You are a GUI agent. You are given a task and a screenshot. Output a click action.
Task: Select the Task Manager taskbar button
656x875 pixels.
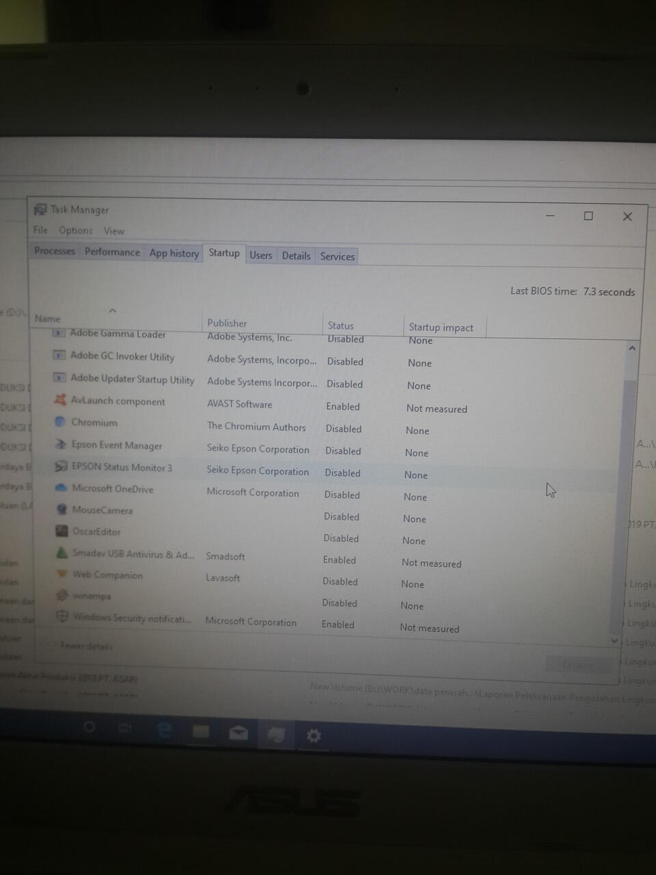tap(276, 735)
